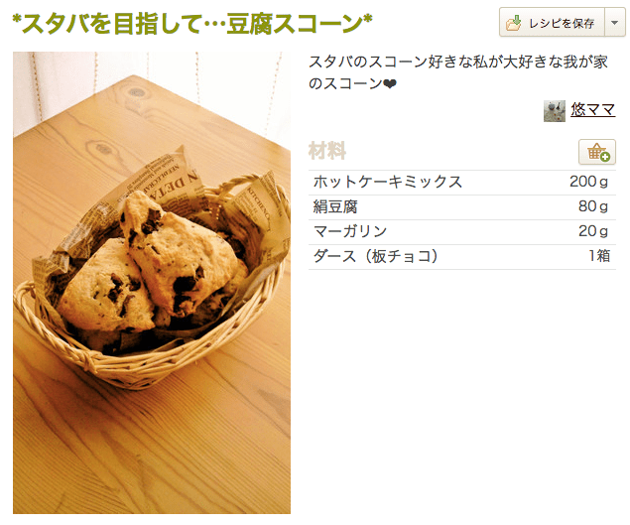Screen dimensions: 630x525
Task: Open the scone basket recipe photo
Action: click(152, 282)
